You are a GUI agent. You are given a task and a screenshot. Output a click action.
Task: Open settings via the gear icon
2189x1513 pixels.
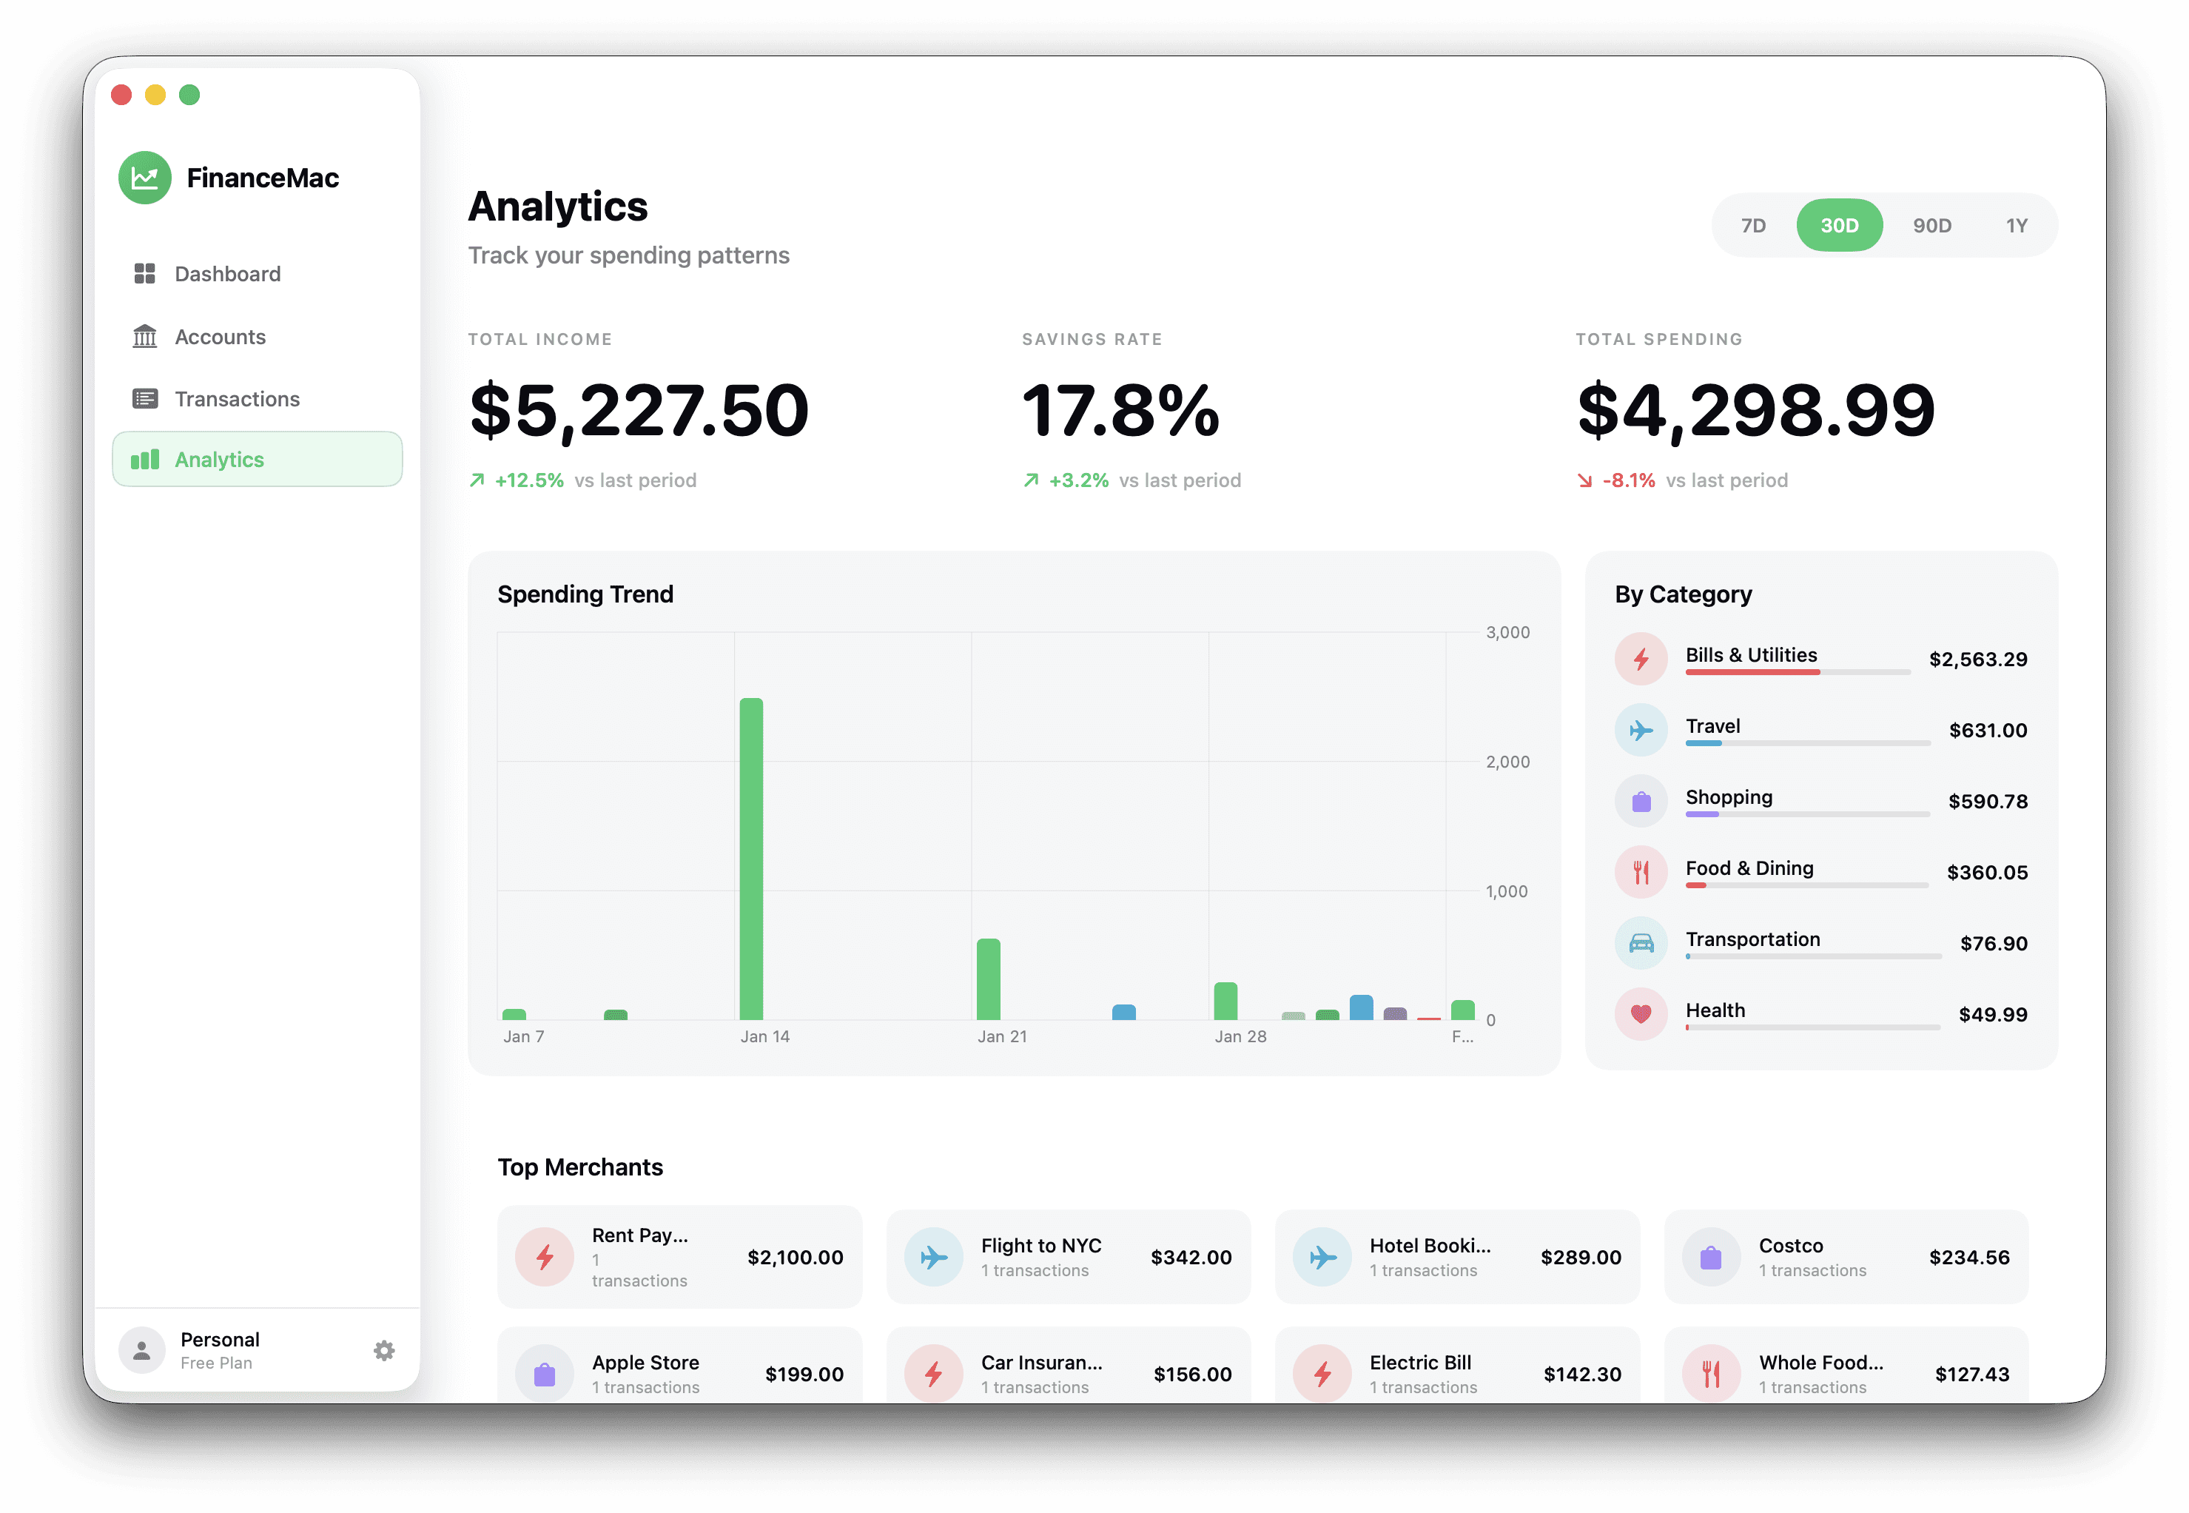point(384,1350)
